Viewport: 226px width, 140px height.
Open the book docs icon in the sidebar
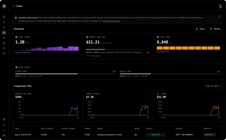pyautogui.click(x=4, y=54)
